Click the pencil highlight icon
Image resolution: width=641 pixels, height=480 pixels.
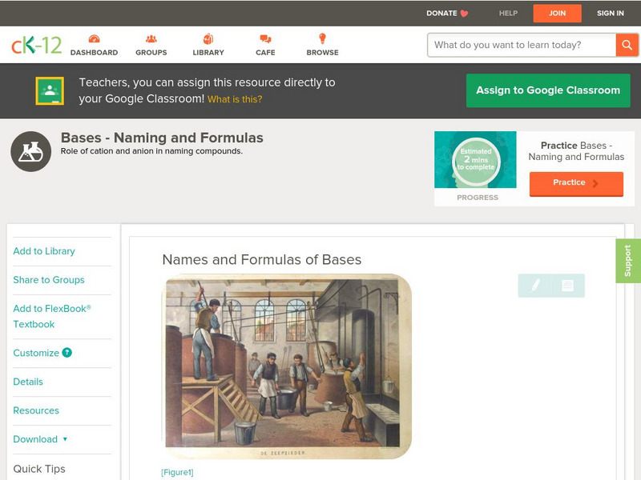click(535, 285)
